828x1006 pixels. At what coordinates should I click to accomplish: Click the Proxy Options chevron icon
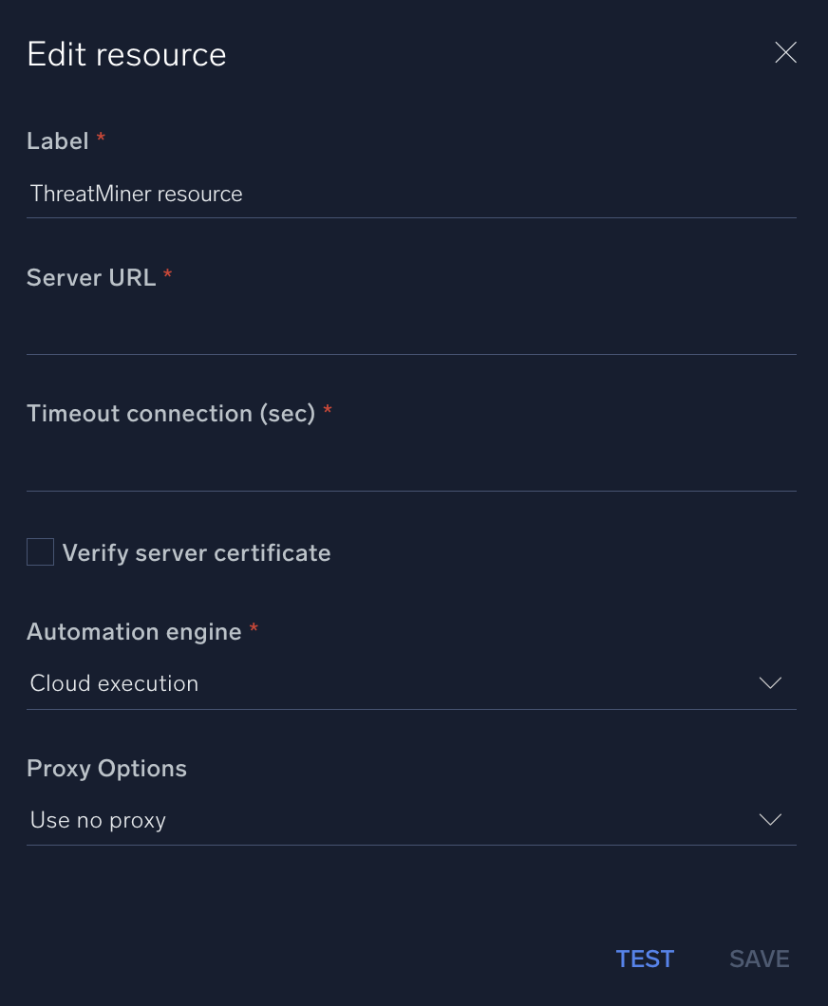pyautogui.click(x=769, y=819)
